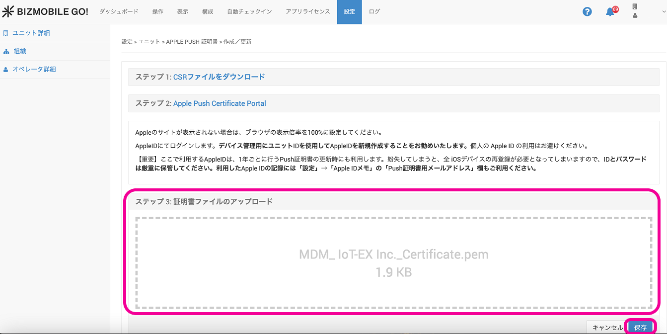Click the BizMobile Go! logo
Screen dimensions: 667x334
click(x=45, y=11)
